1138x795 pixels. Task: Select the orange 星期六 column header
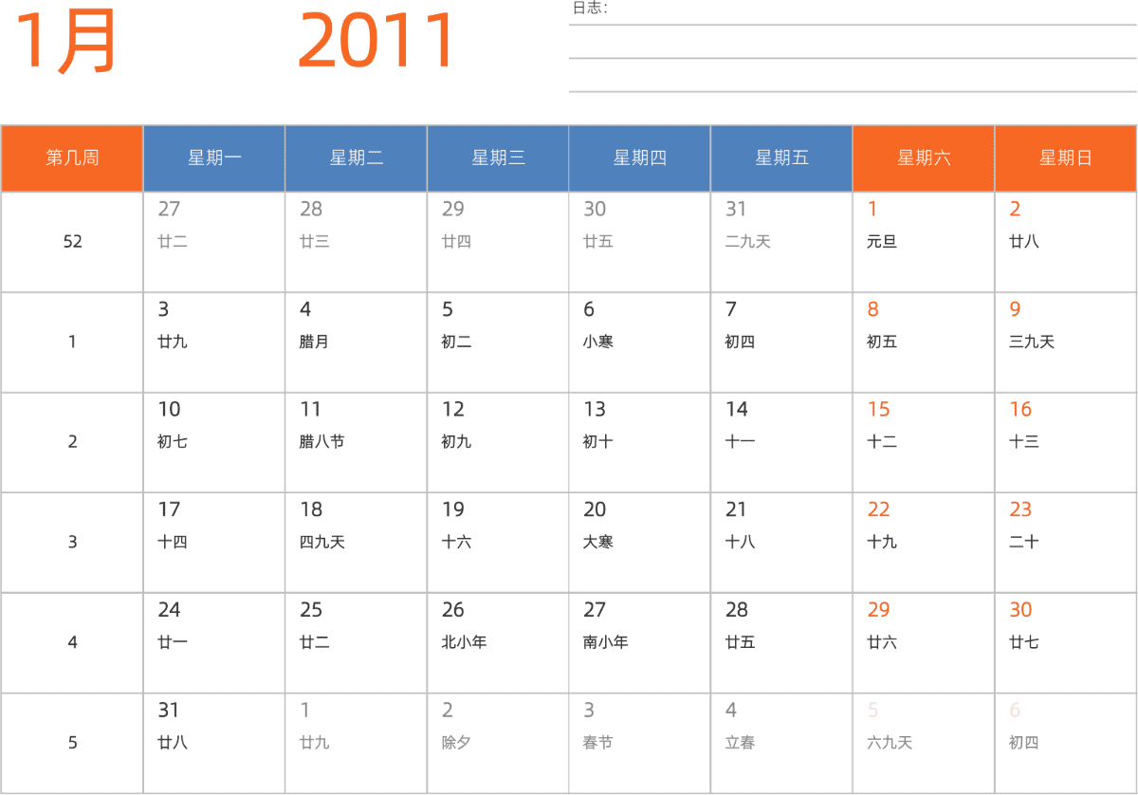coord(924,158)
